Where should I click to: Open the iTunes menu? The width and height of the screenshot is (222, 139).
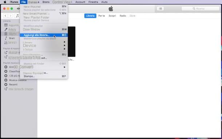click(14, 2)
